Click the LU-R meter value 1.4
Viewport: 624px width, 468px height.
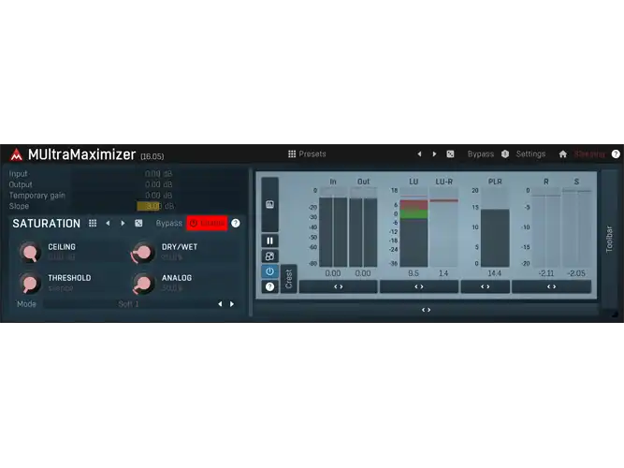click(443, 273)
